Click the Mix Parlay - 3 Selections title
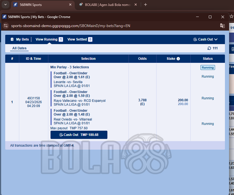The height and width of the screenshot is (195, 234). 69,67
